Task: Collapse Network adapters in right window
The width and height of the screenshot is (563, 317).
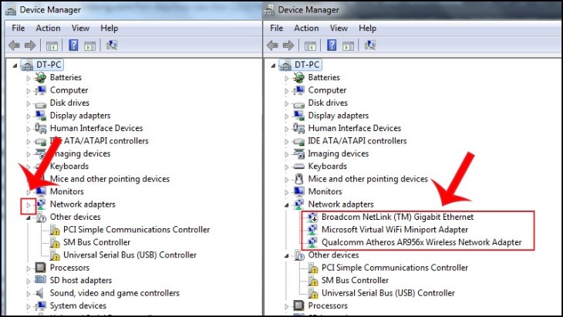Action: point(287,205)
